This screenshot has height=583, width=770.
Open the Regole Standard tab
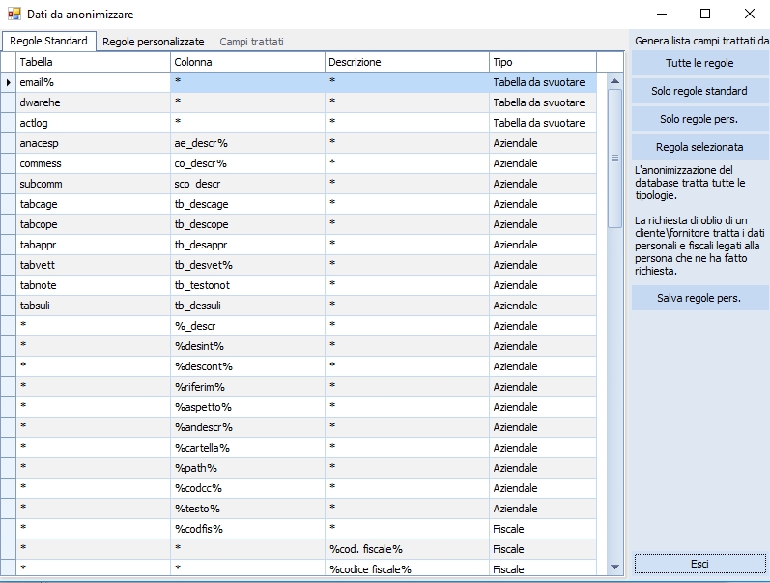click(x=48, y=41)
